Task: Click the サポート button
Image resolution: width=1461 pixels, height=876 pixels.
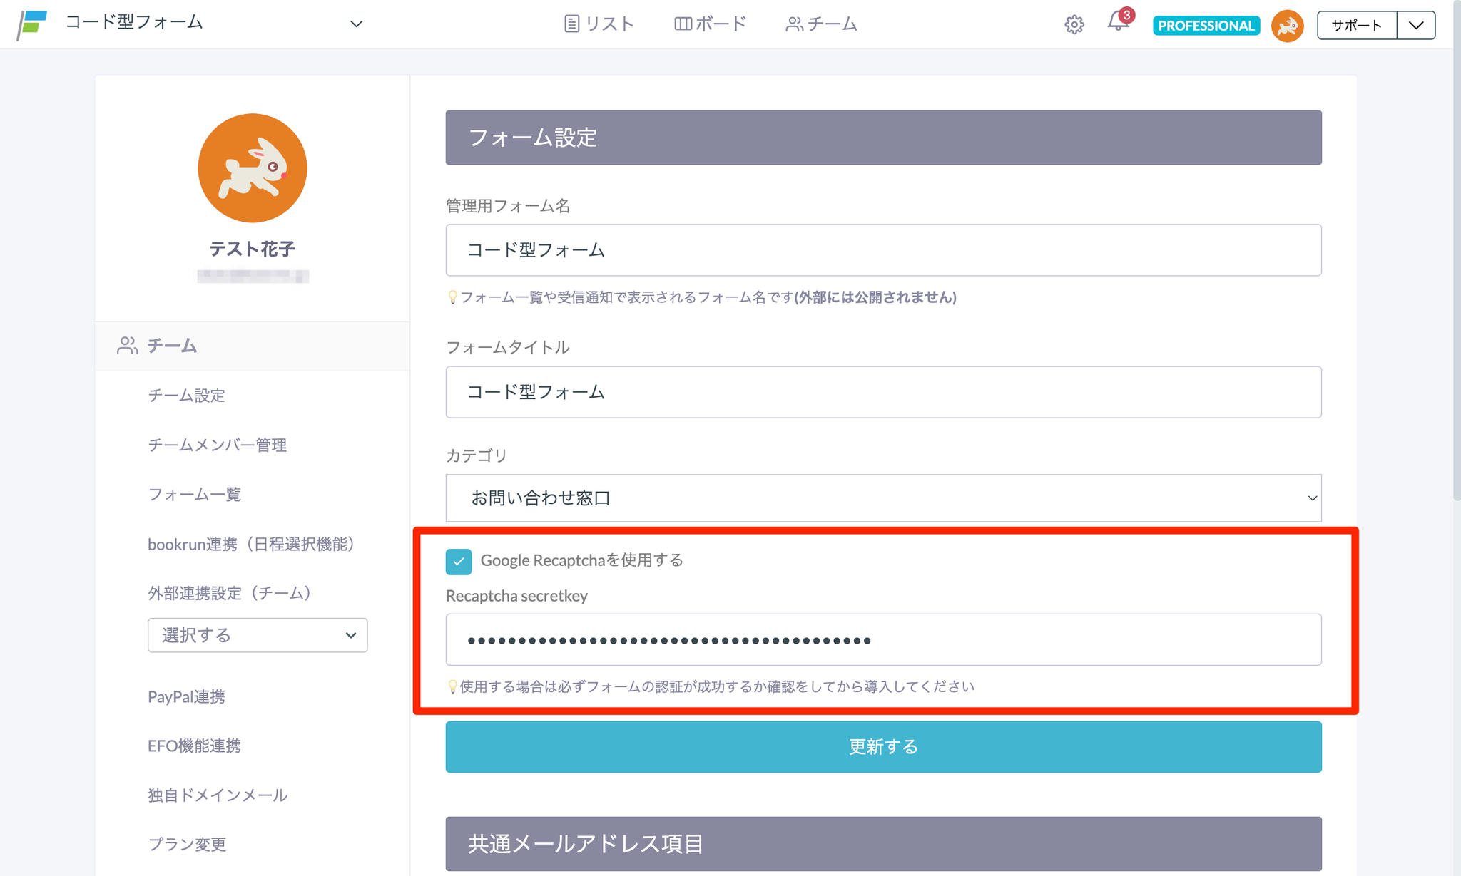Action: (1356, 26)
